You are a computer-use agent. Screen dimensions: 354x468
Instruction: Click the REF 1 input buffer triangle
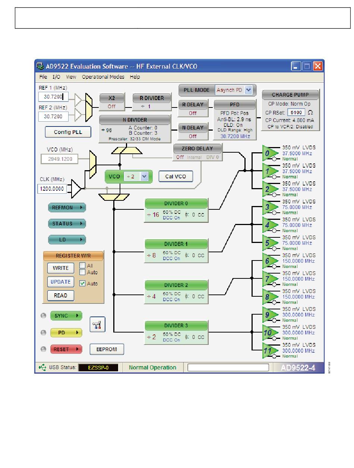point(79,100)
